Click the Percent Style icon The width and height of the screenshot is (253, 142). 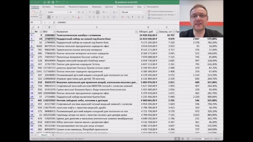pos(128,17)
